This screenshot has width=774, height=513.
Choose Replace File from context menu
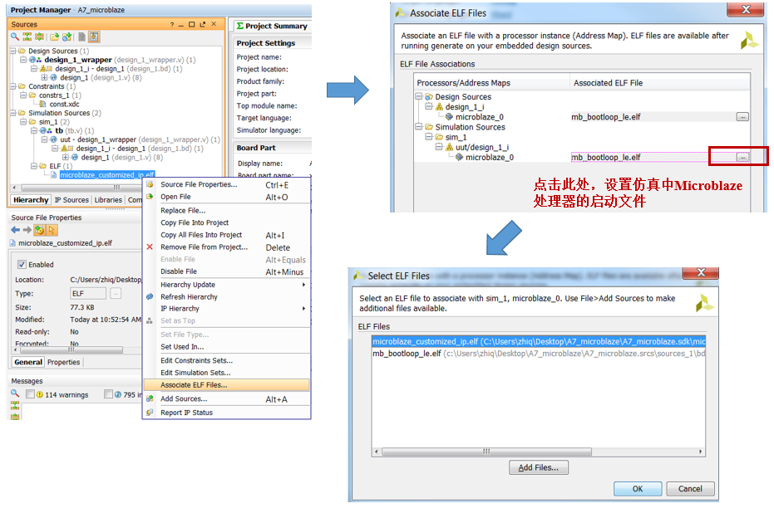coord(227,210)
